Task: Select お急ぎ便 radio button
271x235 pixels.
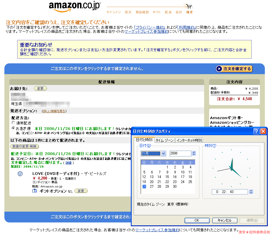Action: point(13,128)
